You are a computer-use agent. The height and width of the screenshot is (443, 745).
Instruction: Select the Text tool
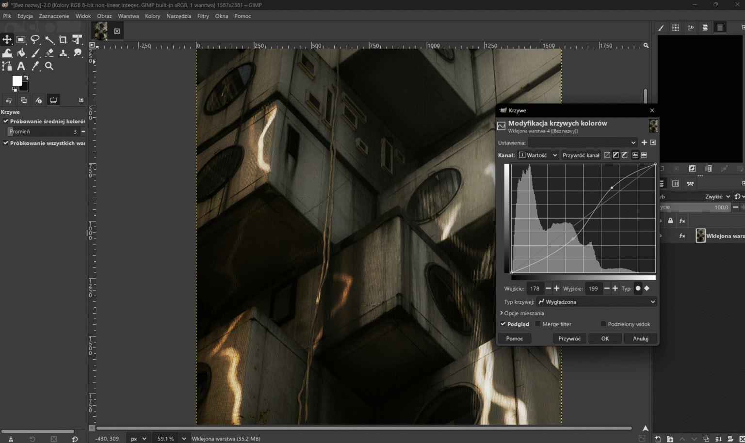(21, 66)
